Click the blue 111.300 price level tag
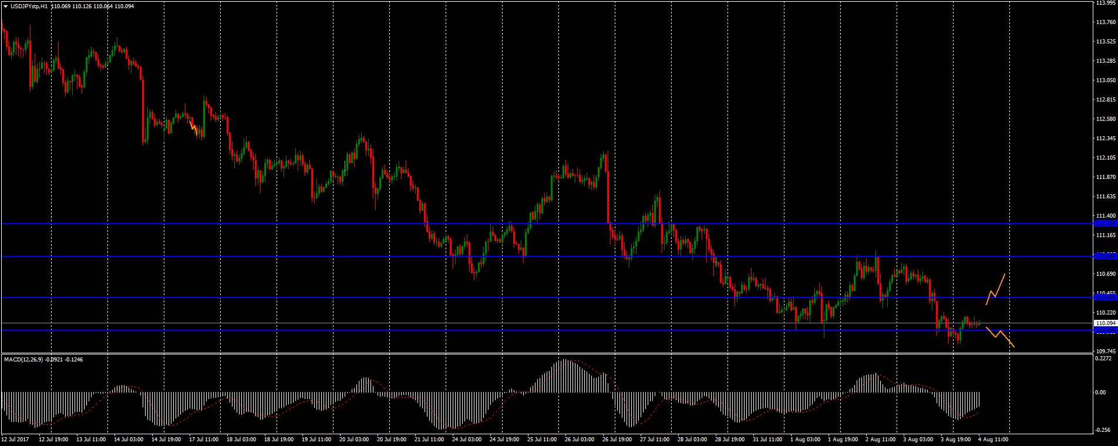 pyautogui.click(x=1105, y=224)
